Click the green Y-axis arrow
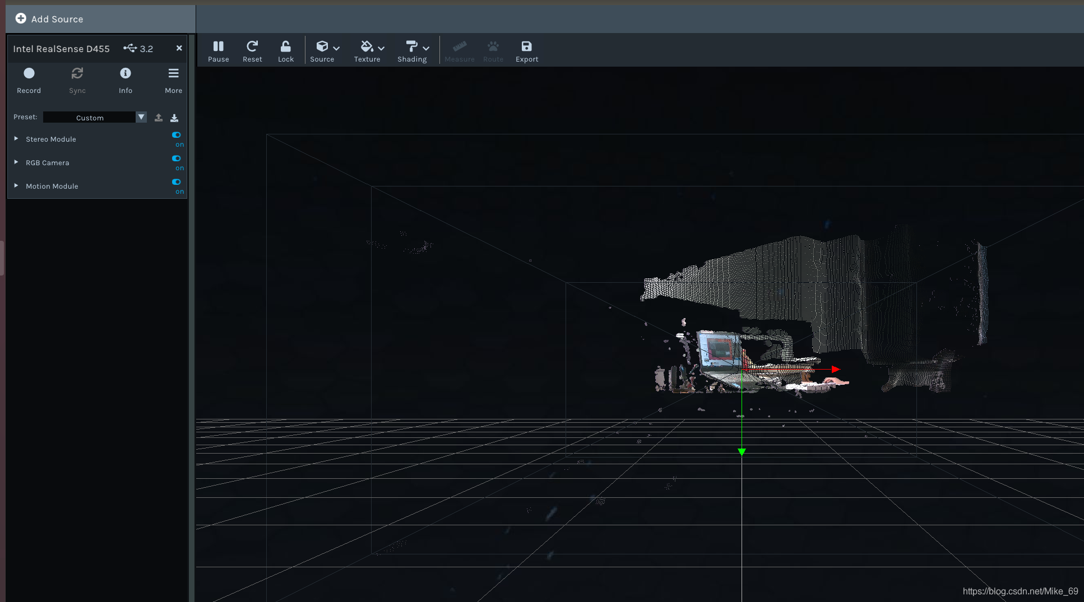The width and height of the screenshot is (1084, 602). click(742, 452)
